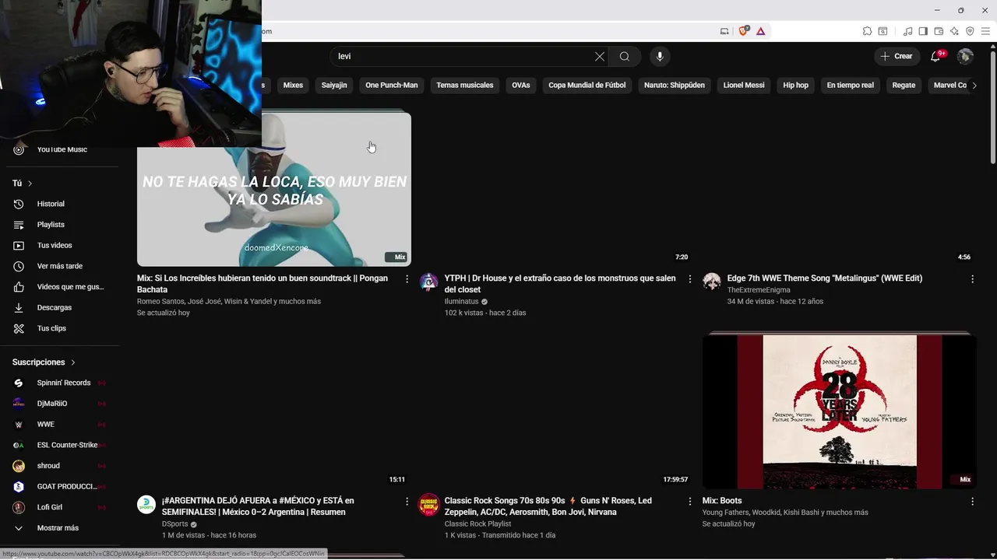This screenshot has width=997, height=560.
Task: Select the Lionel Messi filter chip
Action: coord(744,86)
